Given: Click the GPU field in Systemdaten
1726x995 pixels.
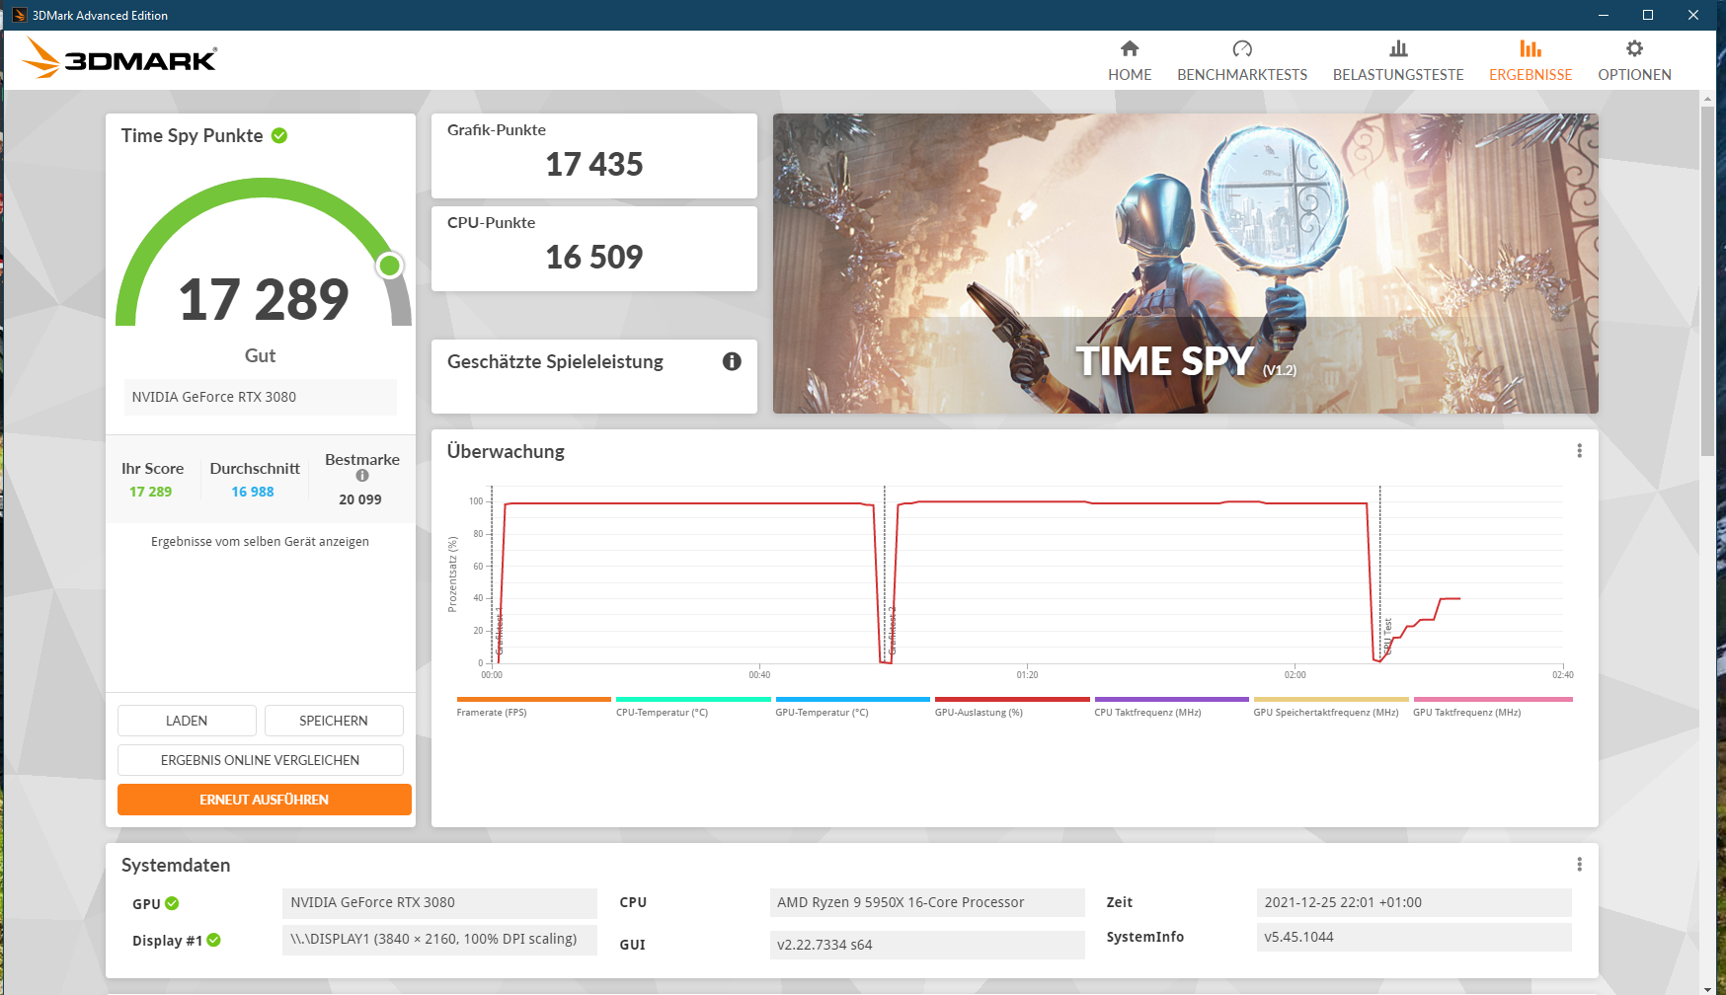Looking at the screenshot, I should (x=439, y=902).
